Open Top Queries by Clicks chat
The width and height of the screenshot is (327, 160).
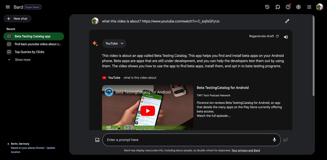click(29, 52)
